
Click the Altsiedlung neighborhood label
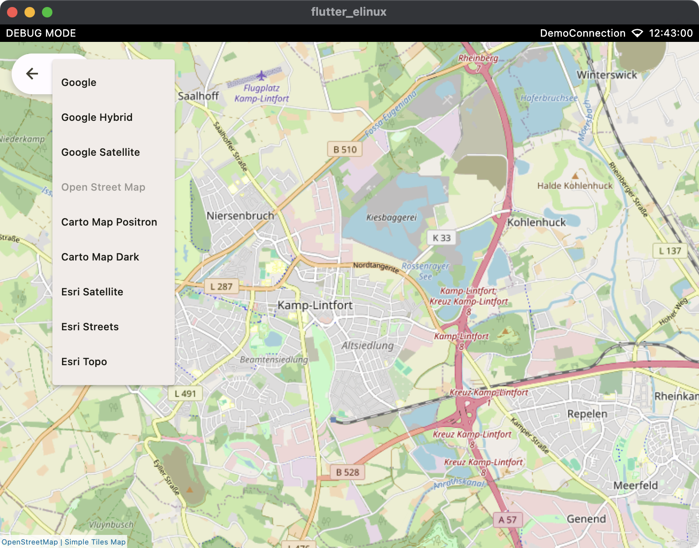tap(367, 346)
